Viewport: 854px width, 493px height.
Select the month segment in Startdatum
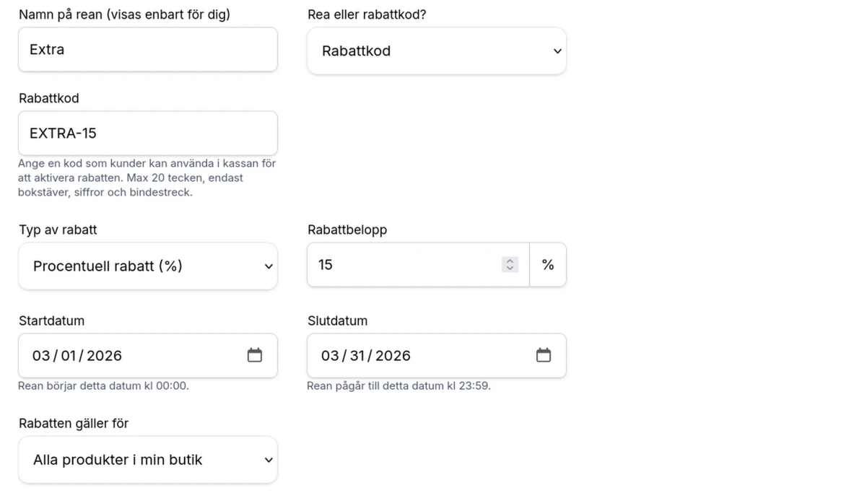coord(40,355)
